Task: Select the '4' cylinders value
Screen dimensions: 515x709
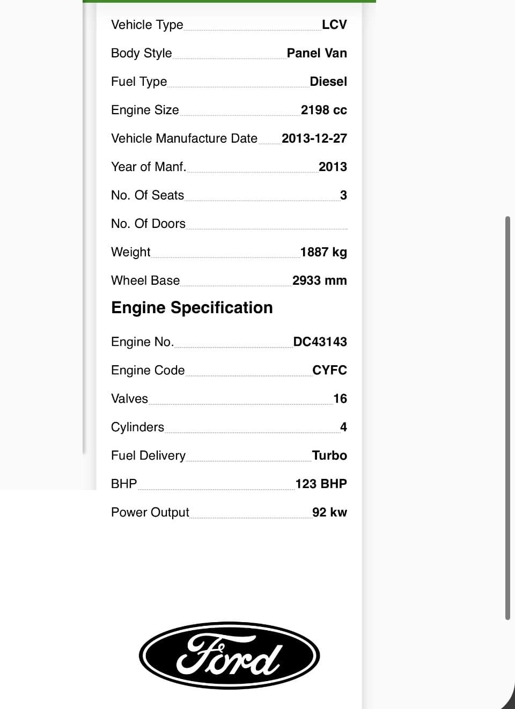Action: click(343, 427)
